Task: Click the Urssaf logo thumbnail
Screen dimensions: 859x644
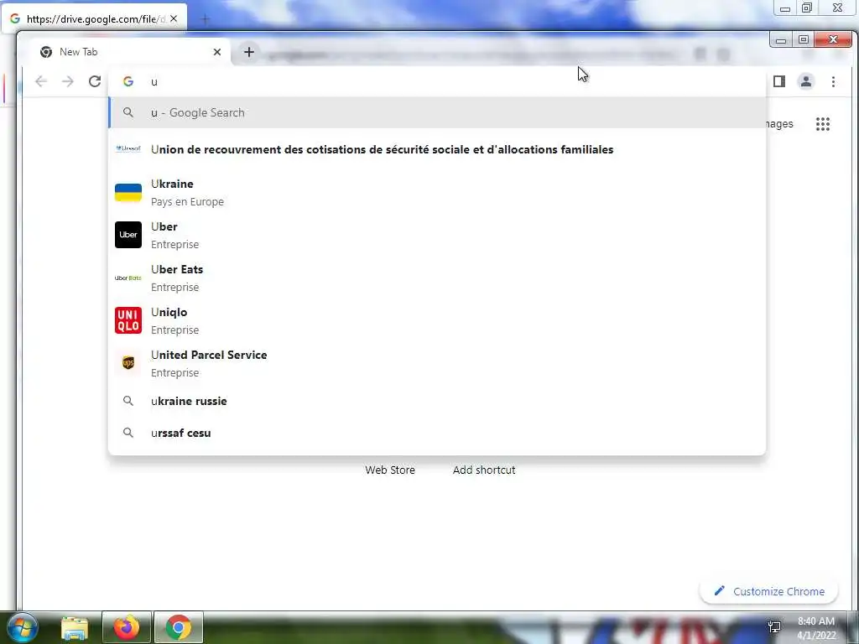Action: pyautogui.click(x=128, y=148)
